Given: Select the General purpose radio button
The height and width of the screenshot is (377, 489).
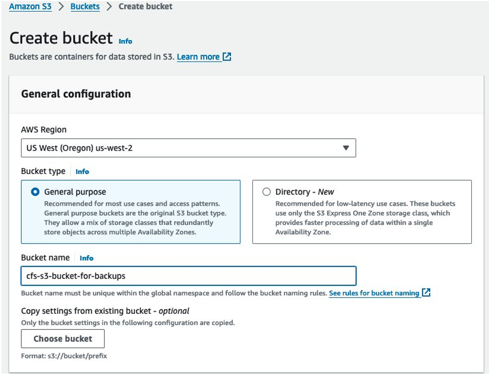Looking at the screenshot, I should [35, 192].
